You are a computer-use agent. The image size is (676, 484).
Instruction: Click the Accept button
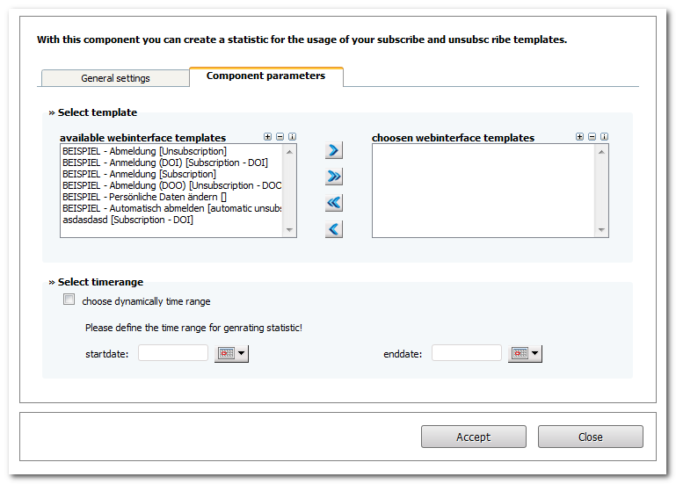(473, 437)
